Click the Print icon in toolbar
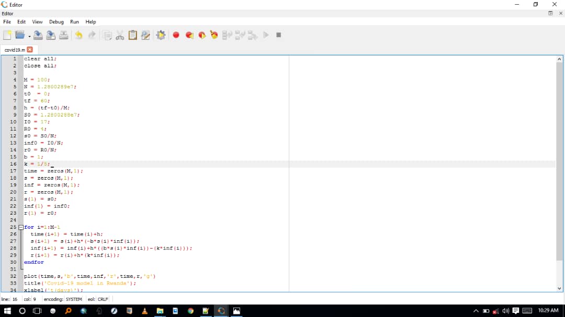The width and height of the screenshot is (565, 317). click(x=63, y=35)
